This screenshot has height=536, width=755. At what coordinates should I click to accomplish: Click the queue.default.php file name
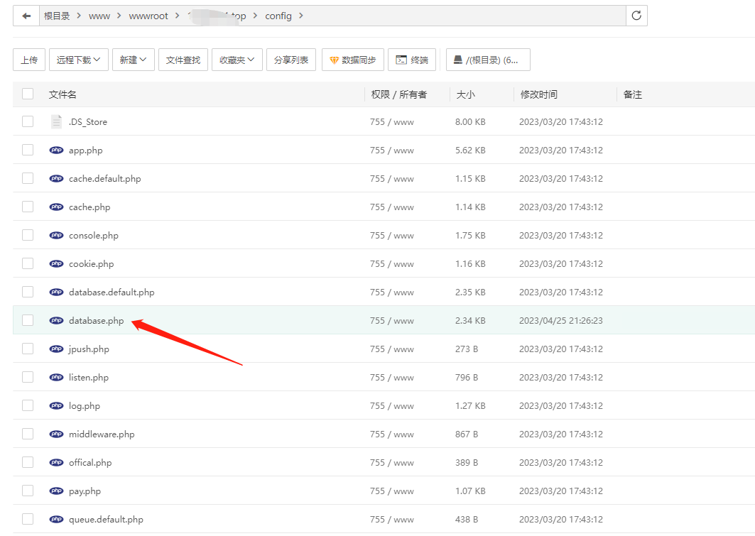106,519
